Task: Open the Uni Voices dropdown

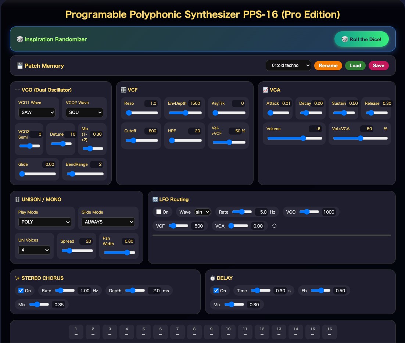Action: pyautogui.click(x=34, y=250)
